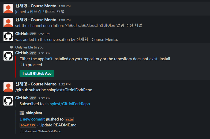Click the shinplest author name in the attachment
Image resolution: width=210 pixels, height=139 pixels.
pyautogui.click(x=34, y=113)
